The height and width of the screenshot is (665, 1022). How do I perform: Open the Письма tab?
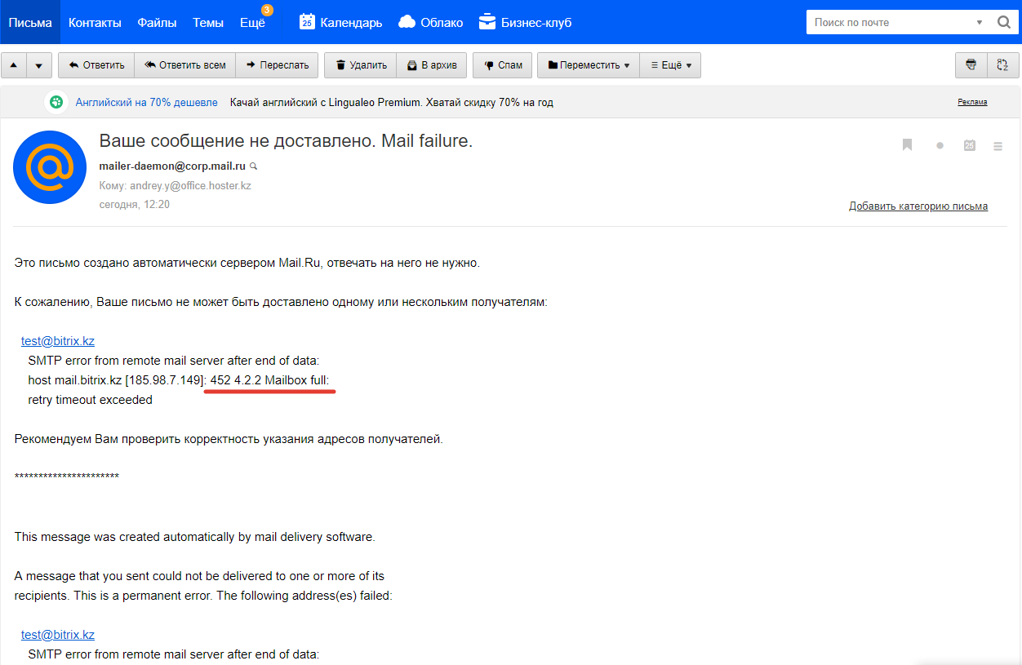(30, 23)
